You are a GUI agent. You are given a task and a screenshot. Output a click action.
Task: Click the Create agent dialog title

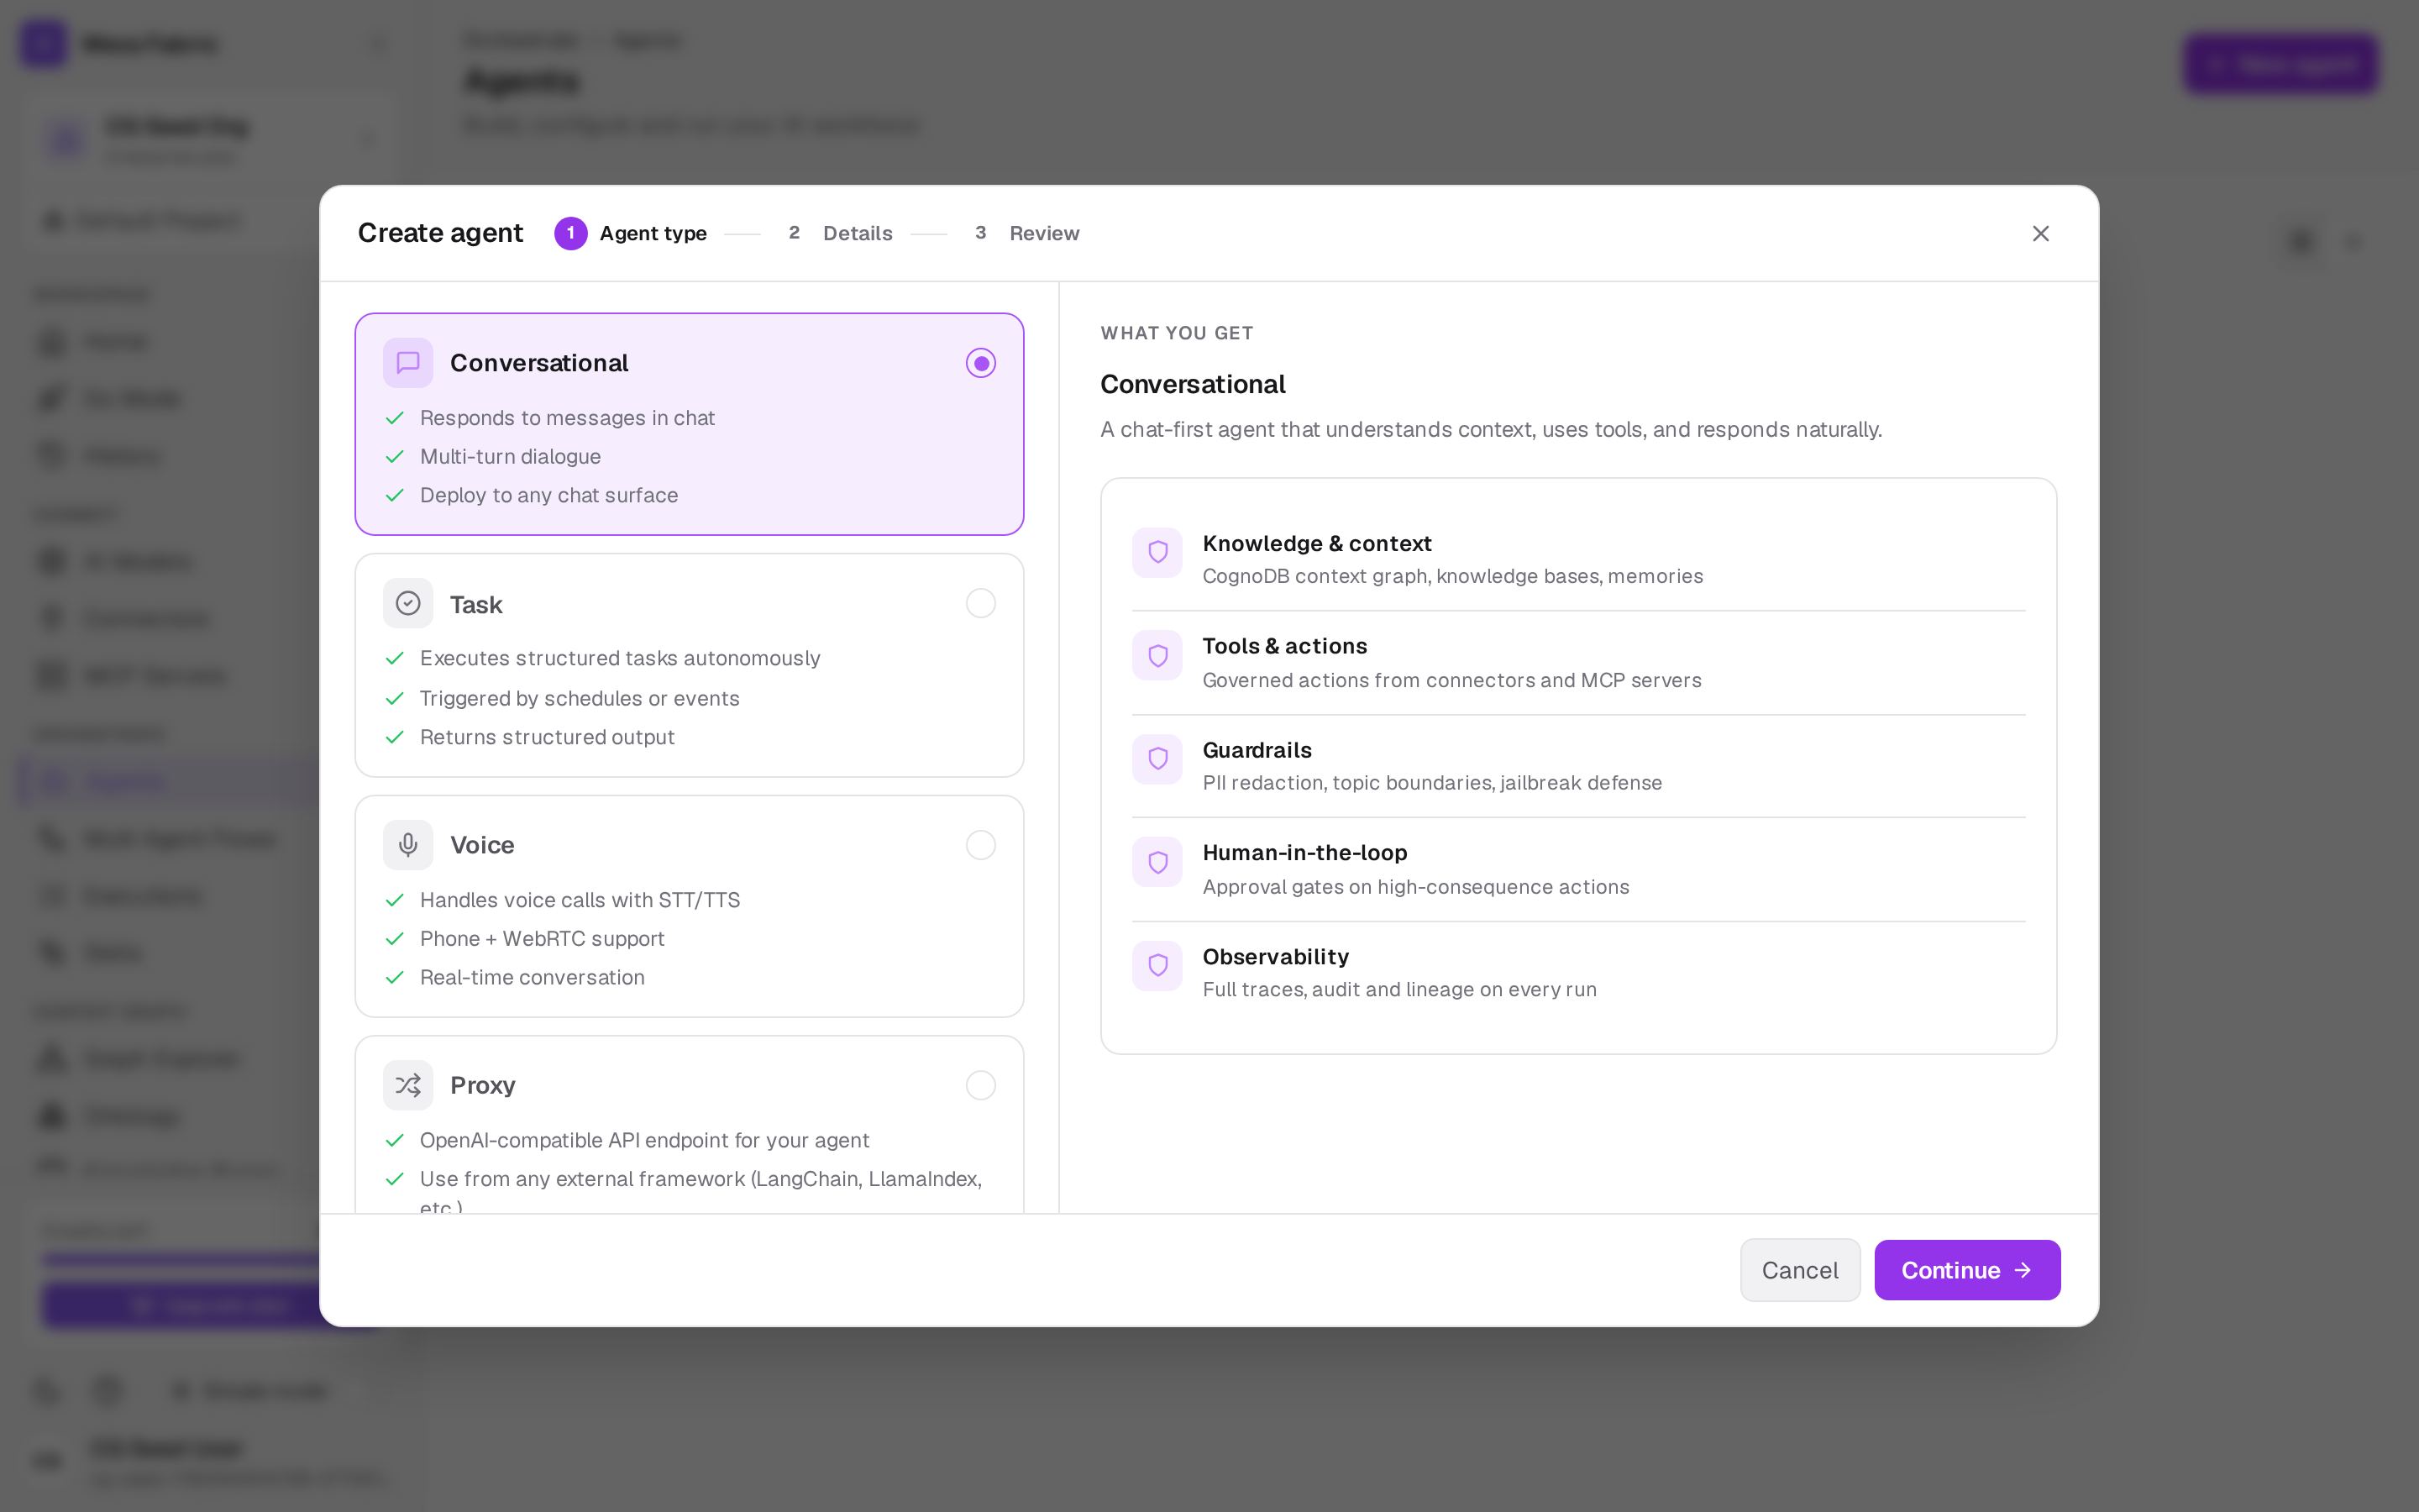440,233
